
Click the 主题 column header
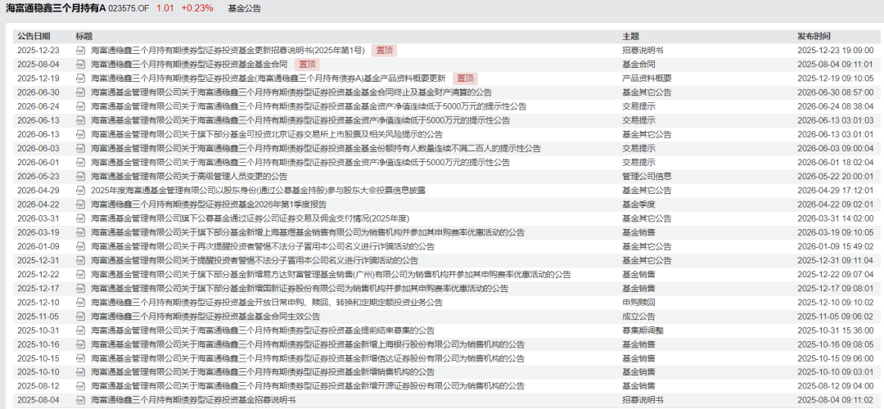(630, 37)
